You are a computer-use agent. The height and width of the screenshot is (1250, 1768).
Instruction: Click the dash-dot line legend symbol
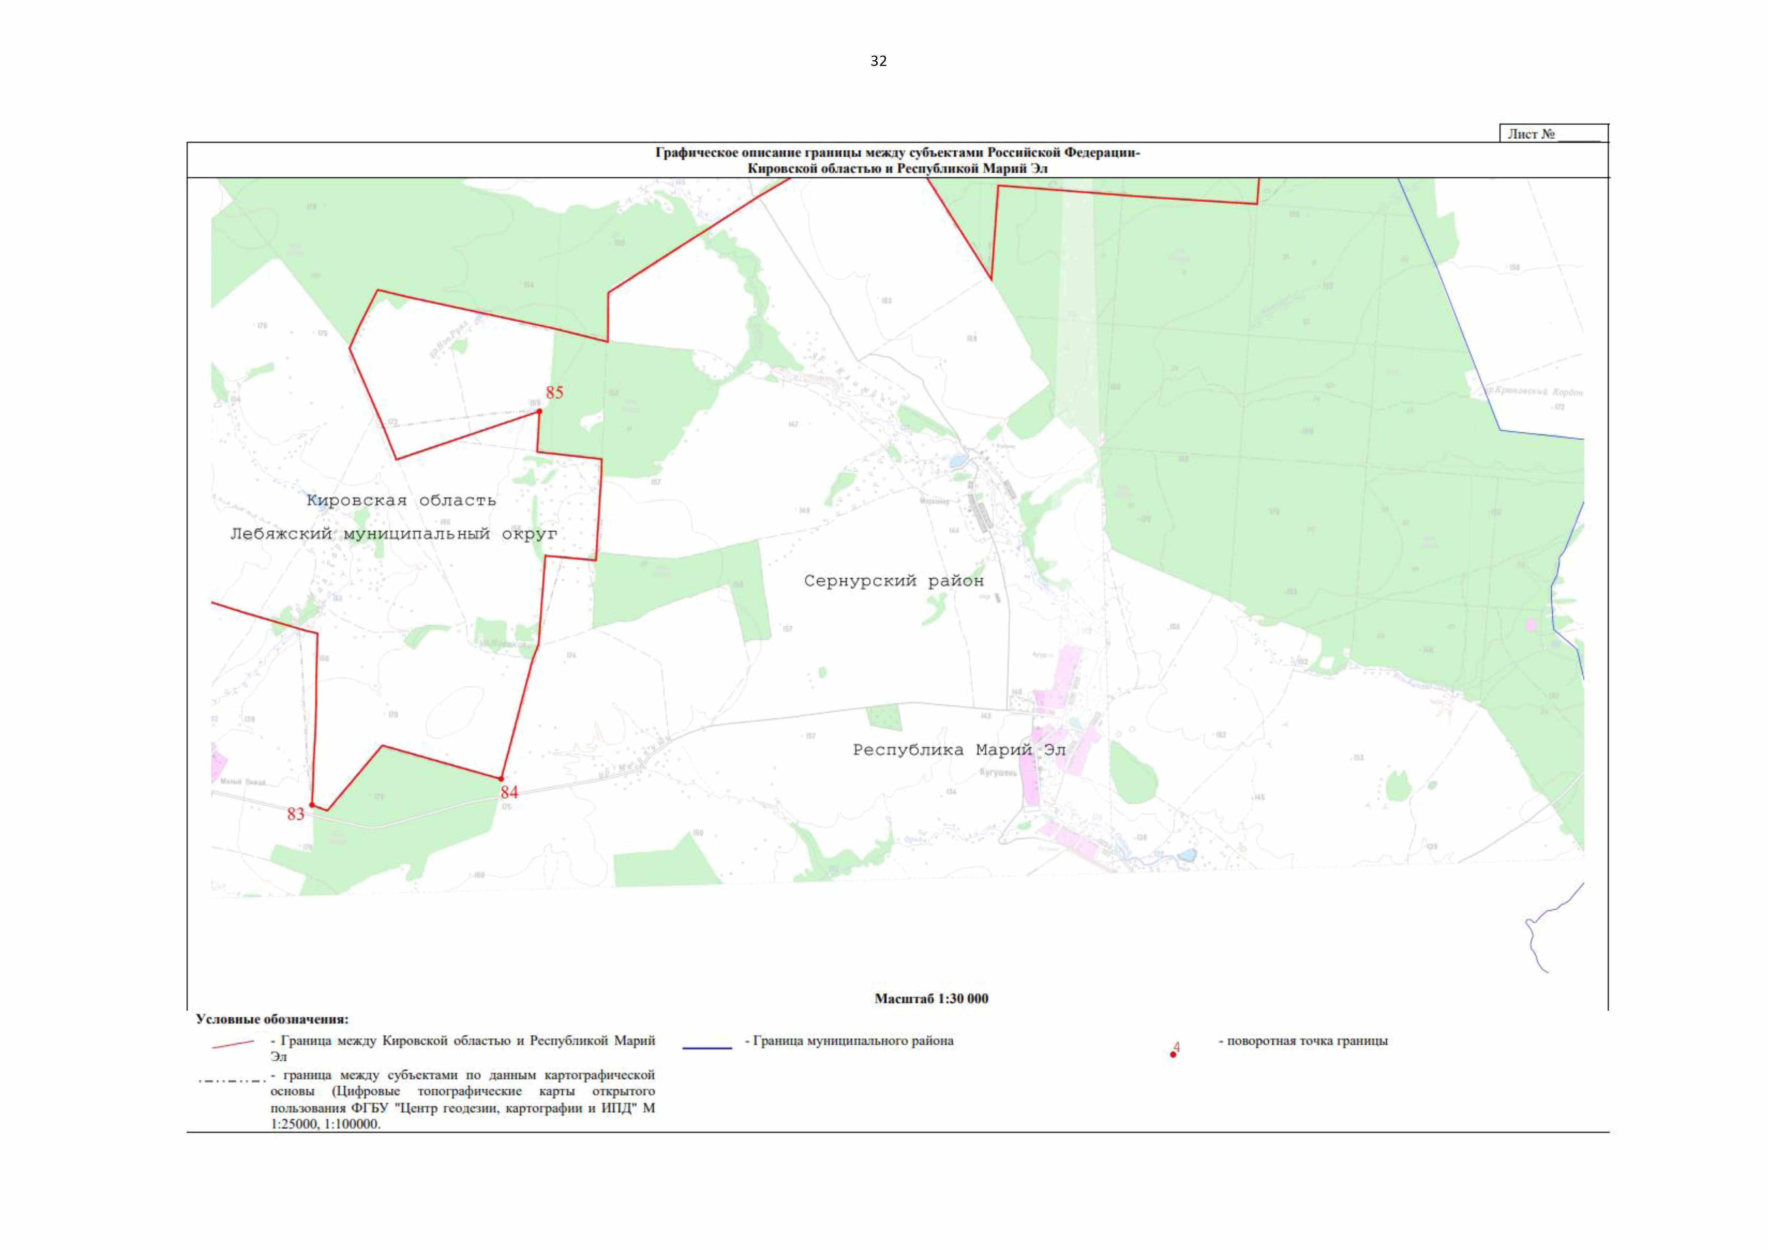[233, 1081]
